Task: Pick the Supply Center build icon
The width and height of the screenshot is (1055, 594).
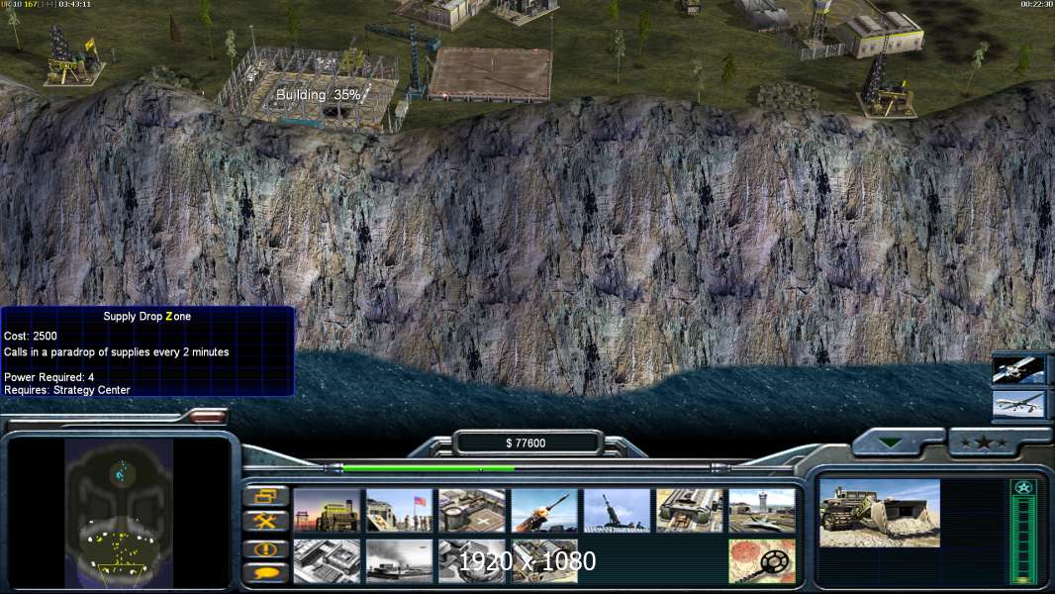Action: (472, 511)
